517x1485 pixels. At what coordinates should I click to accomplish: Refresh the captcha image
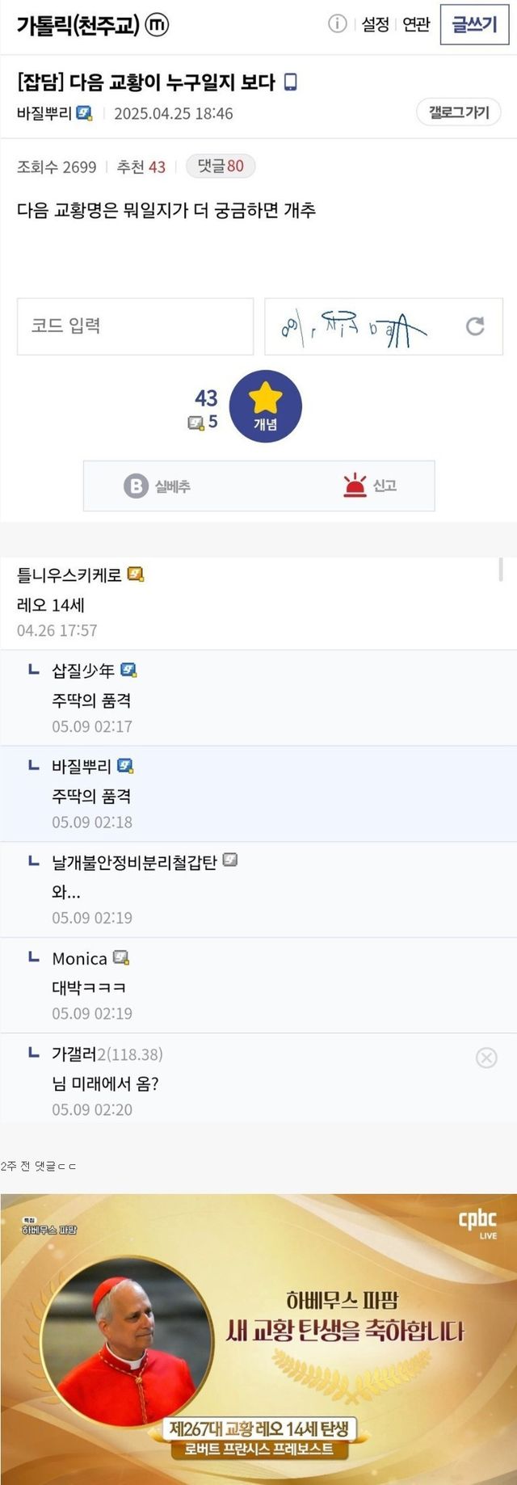click(475, 326)
